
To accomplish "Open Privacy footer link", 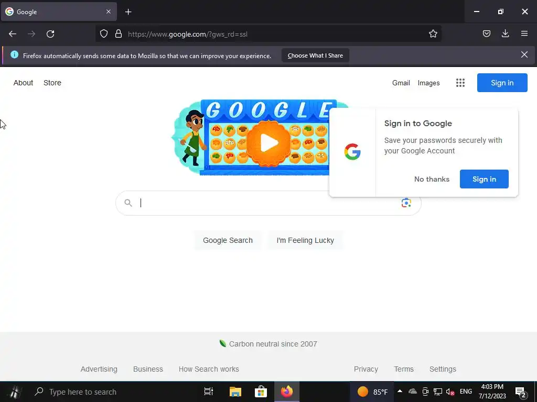I will pos(366,369).
